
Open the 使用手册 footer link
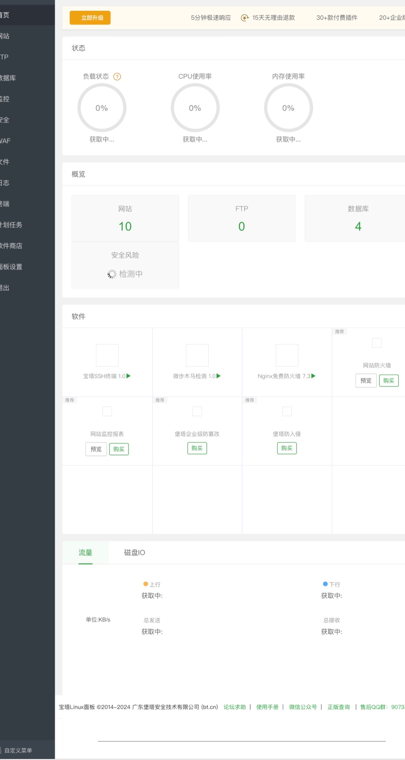pos(267,707)
